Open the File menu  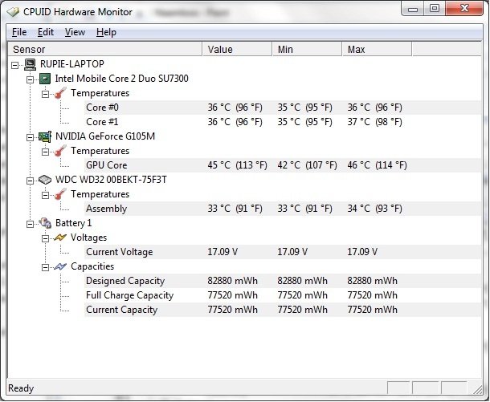point(19,32)
